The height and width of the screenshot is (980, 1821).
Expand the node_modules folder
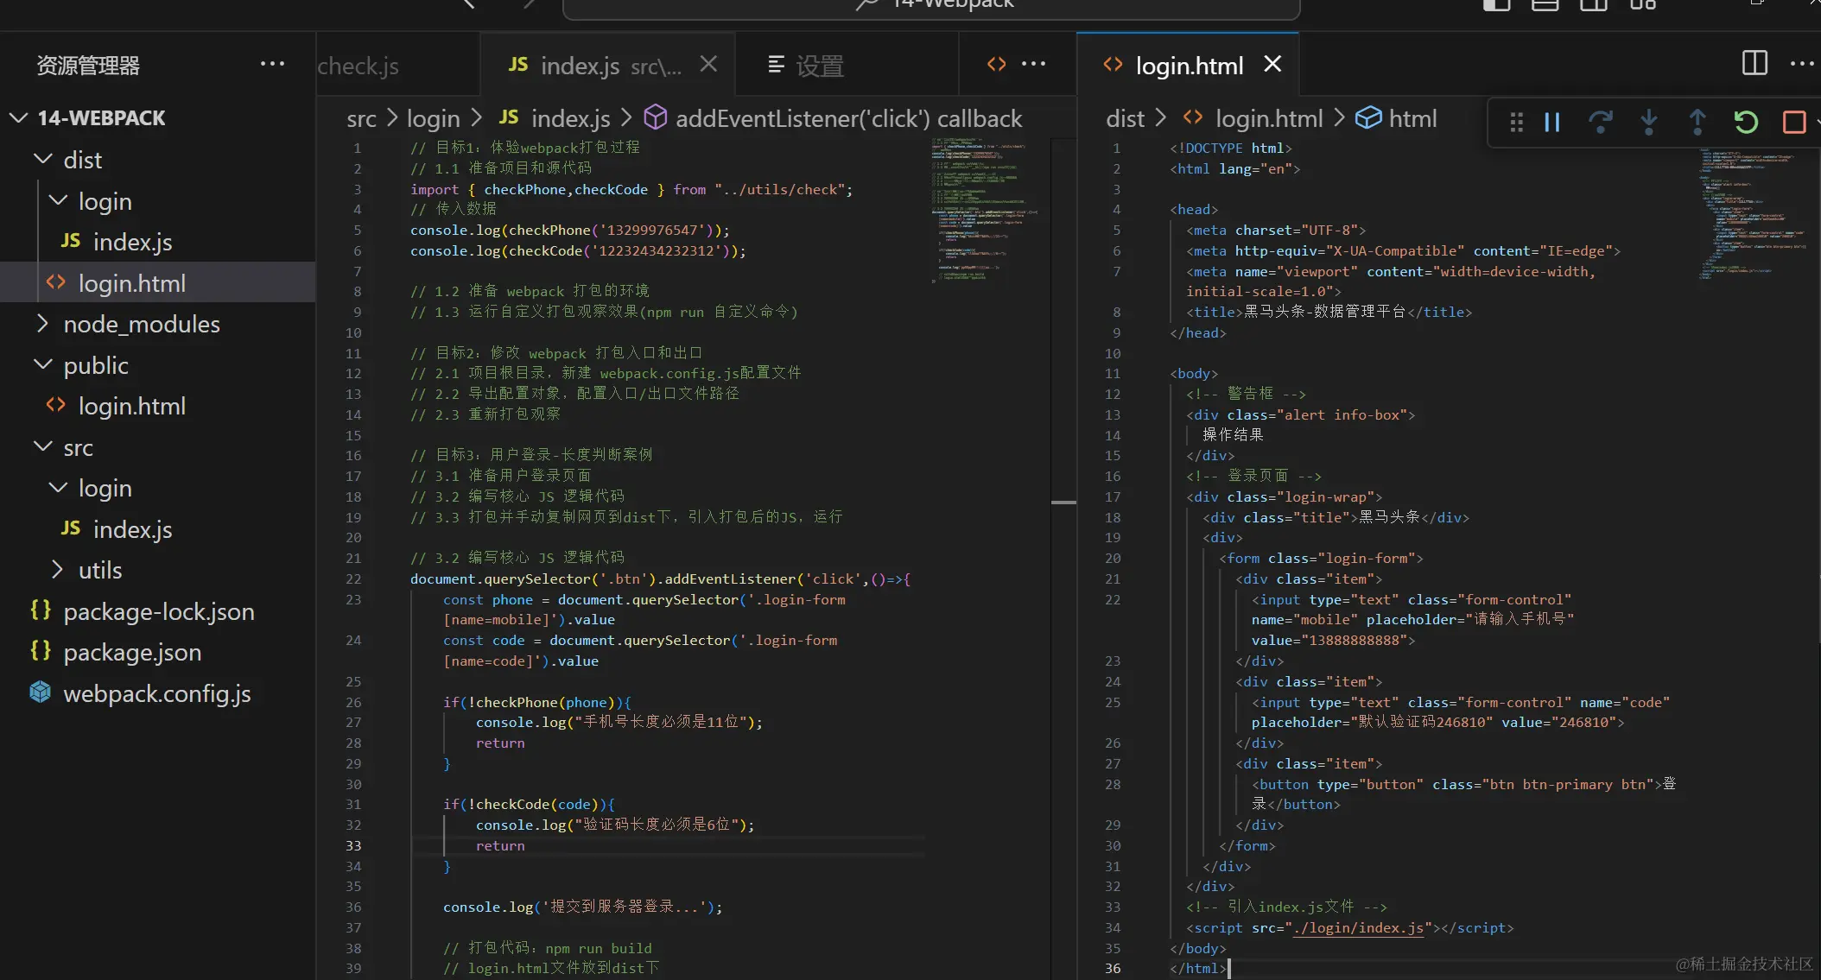142,324
